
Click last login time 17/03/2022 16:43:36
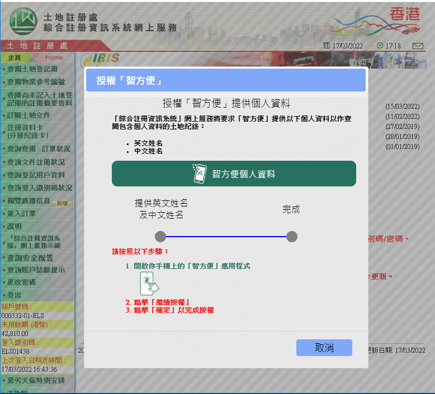(x=29, y=369)
